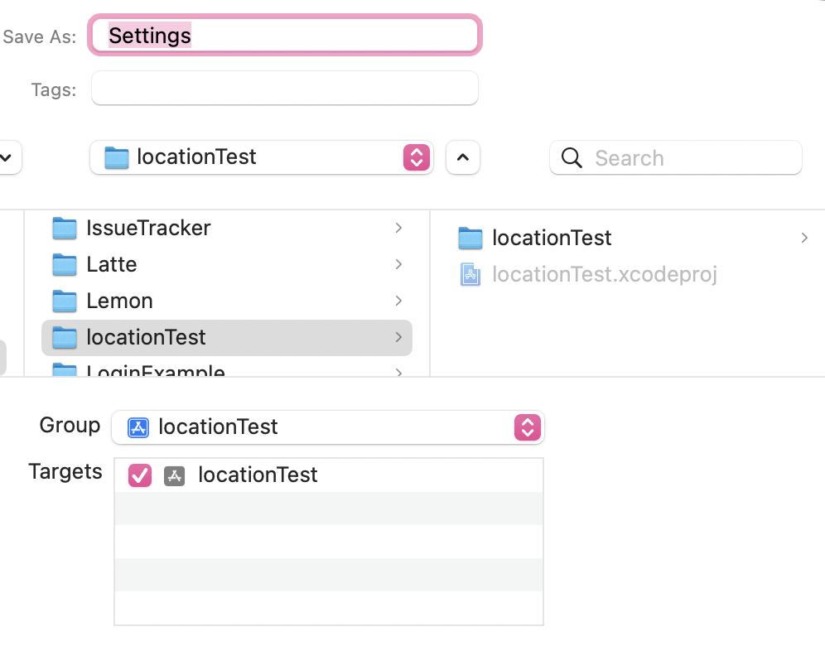
Task: Click the magnifying glass search icon
Action: (572, 158)
